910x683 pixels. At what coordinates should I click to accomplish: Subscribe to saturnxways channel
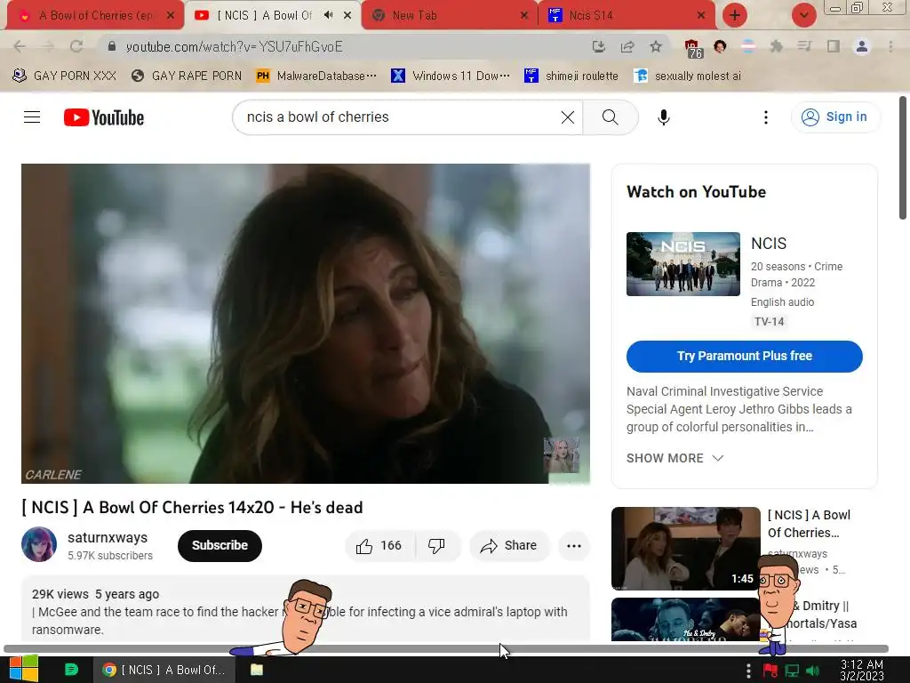(x=220, y=546)
